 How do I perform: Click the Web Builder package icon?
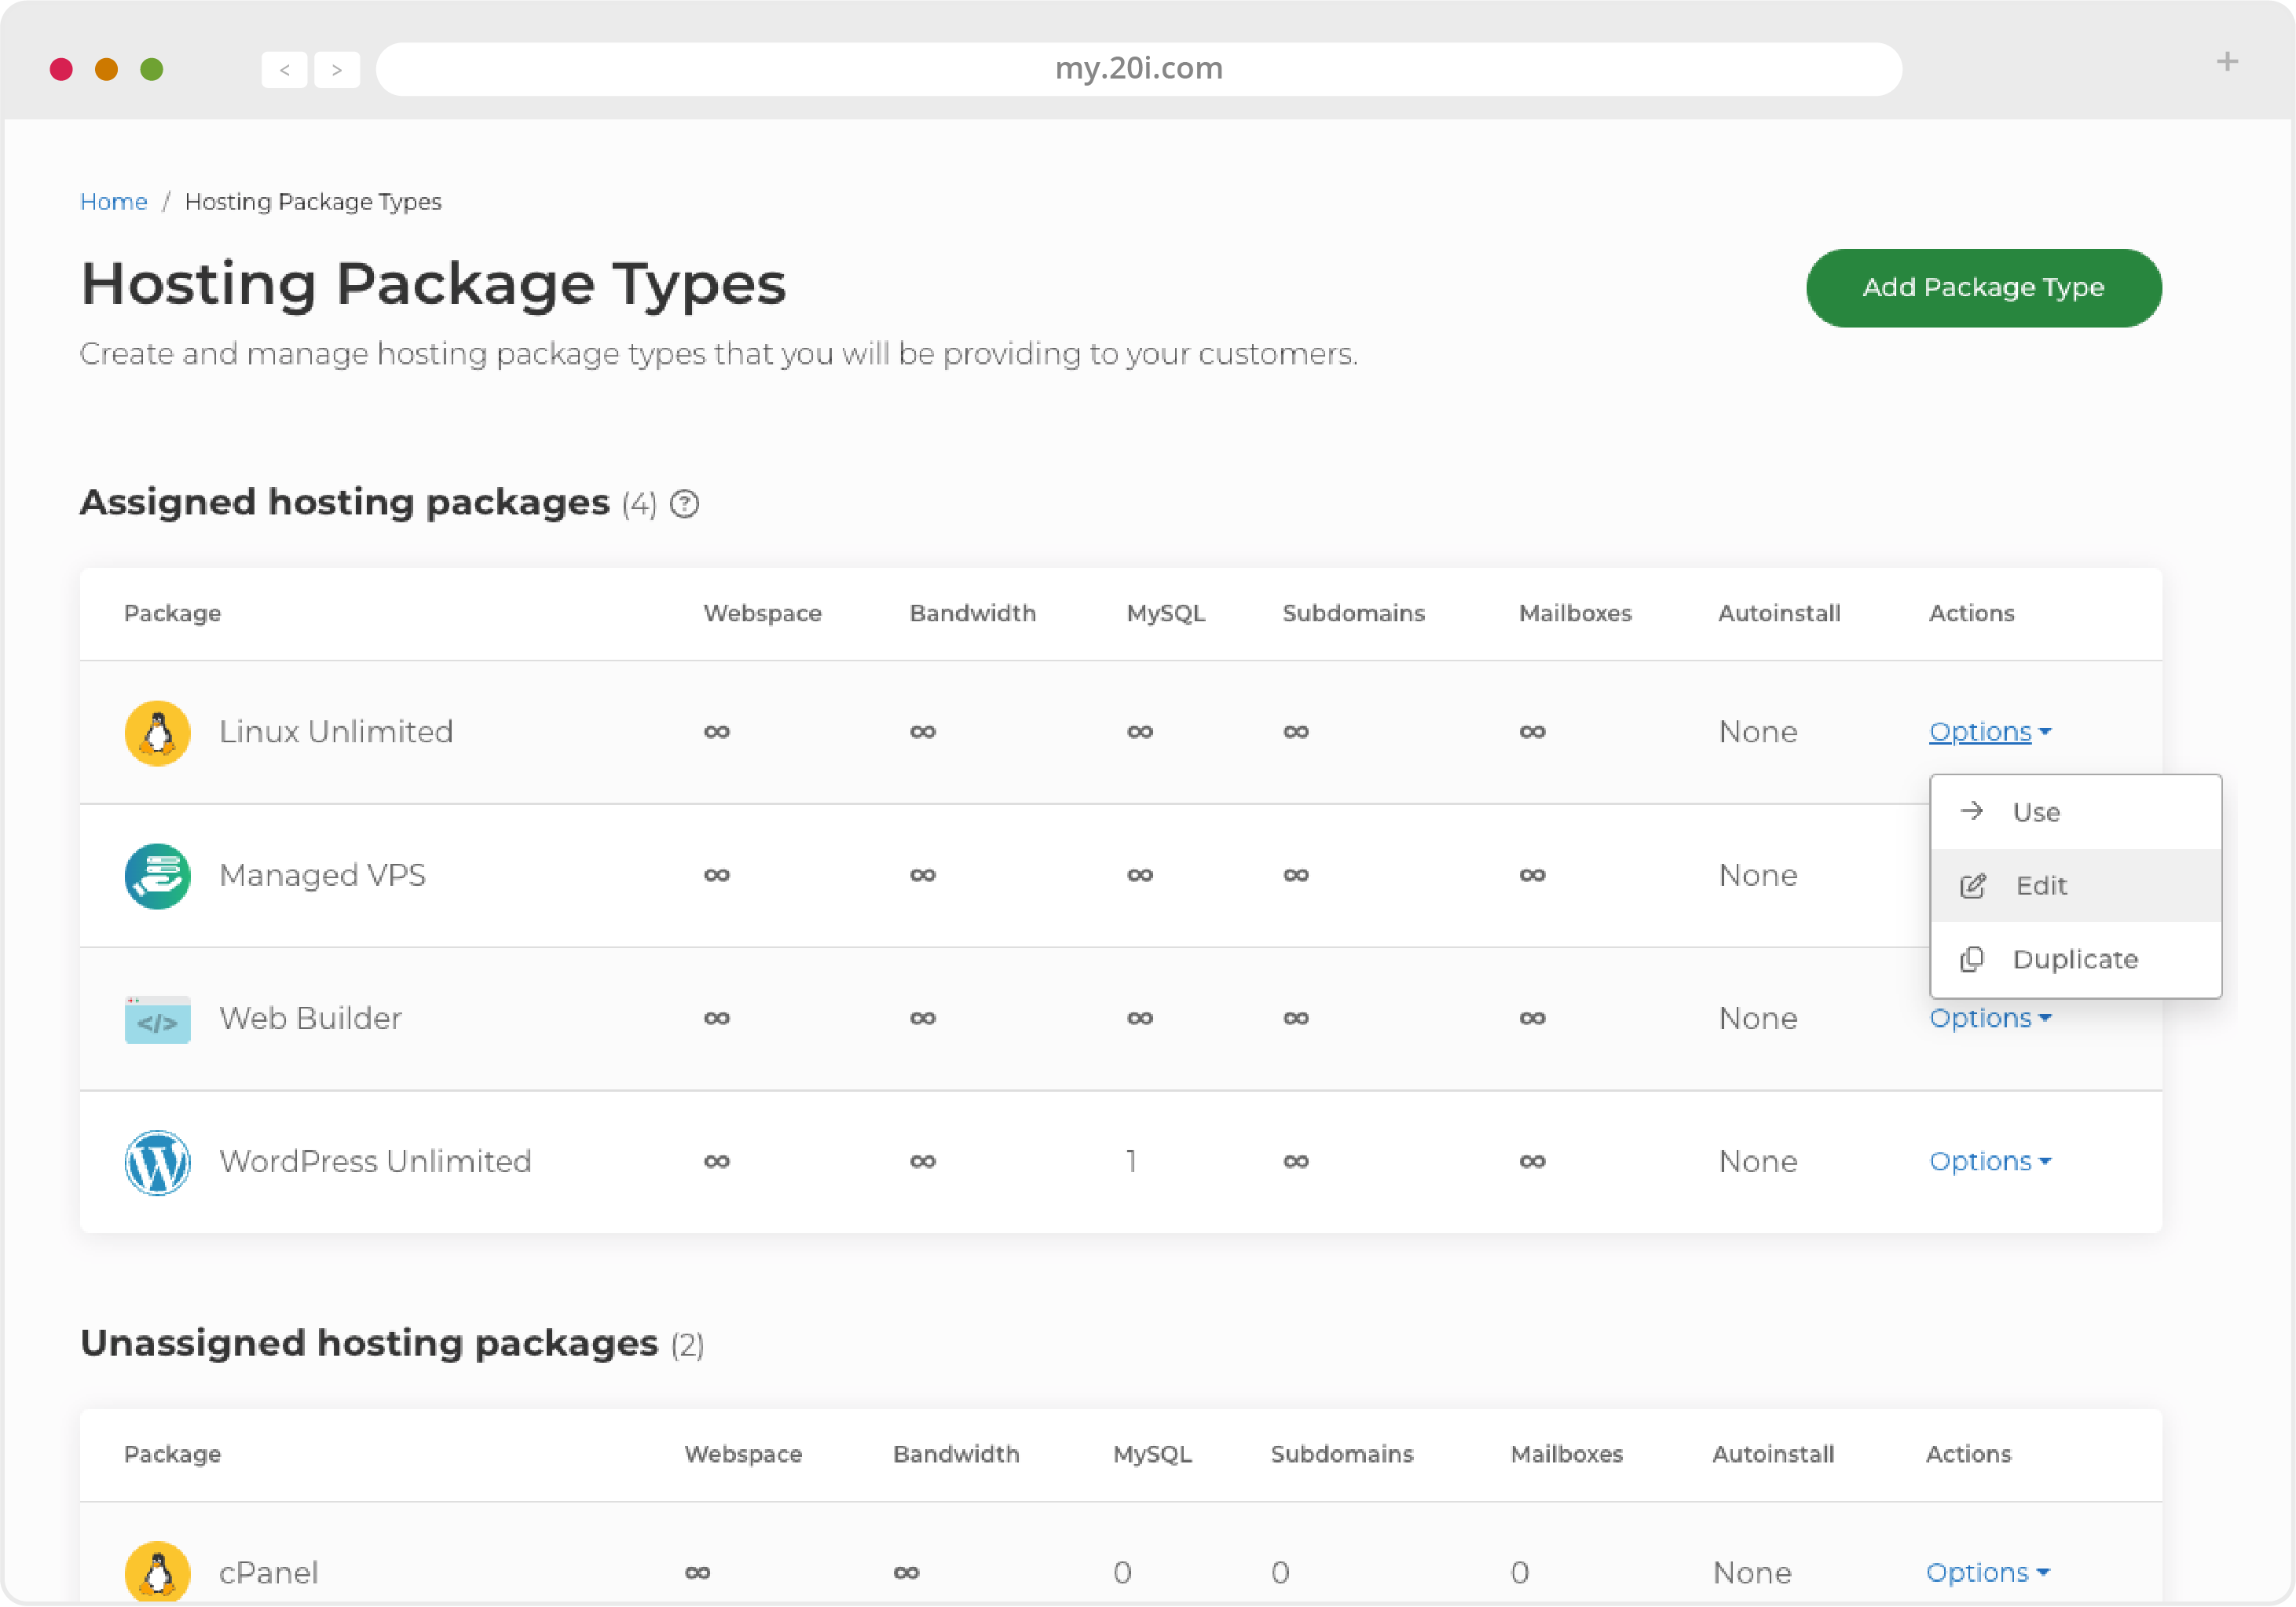[156, 1017]
